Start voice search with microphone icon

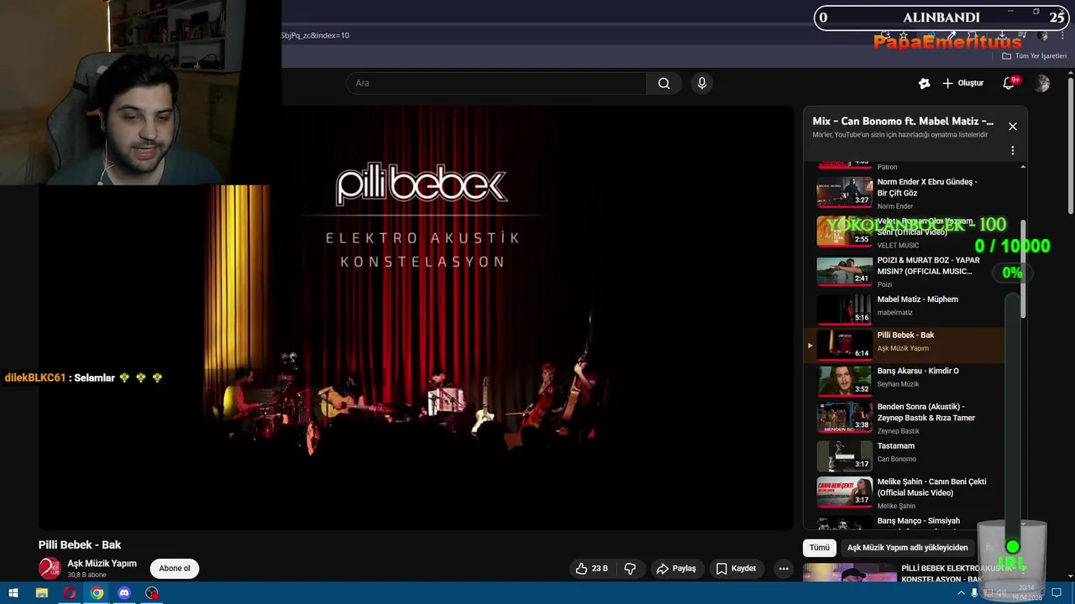(x=702, y=83)
